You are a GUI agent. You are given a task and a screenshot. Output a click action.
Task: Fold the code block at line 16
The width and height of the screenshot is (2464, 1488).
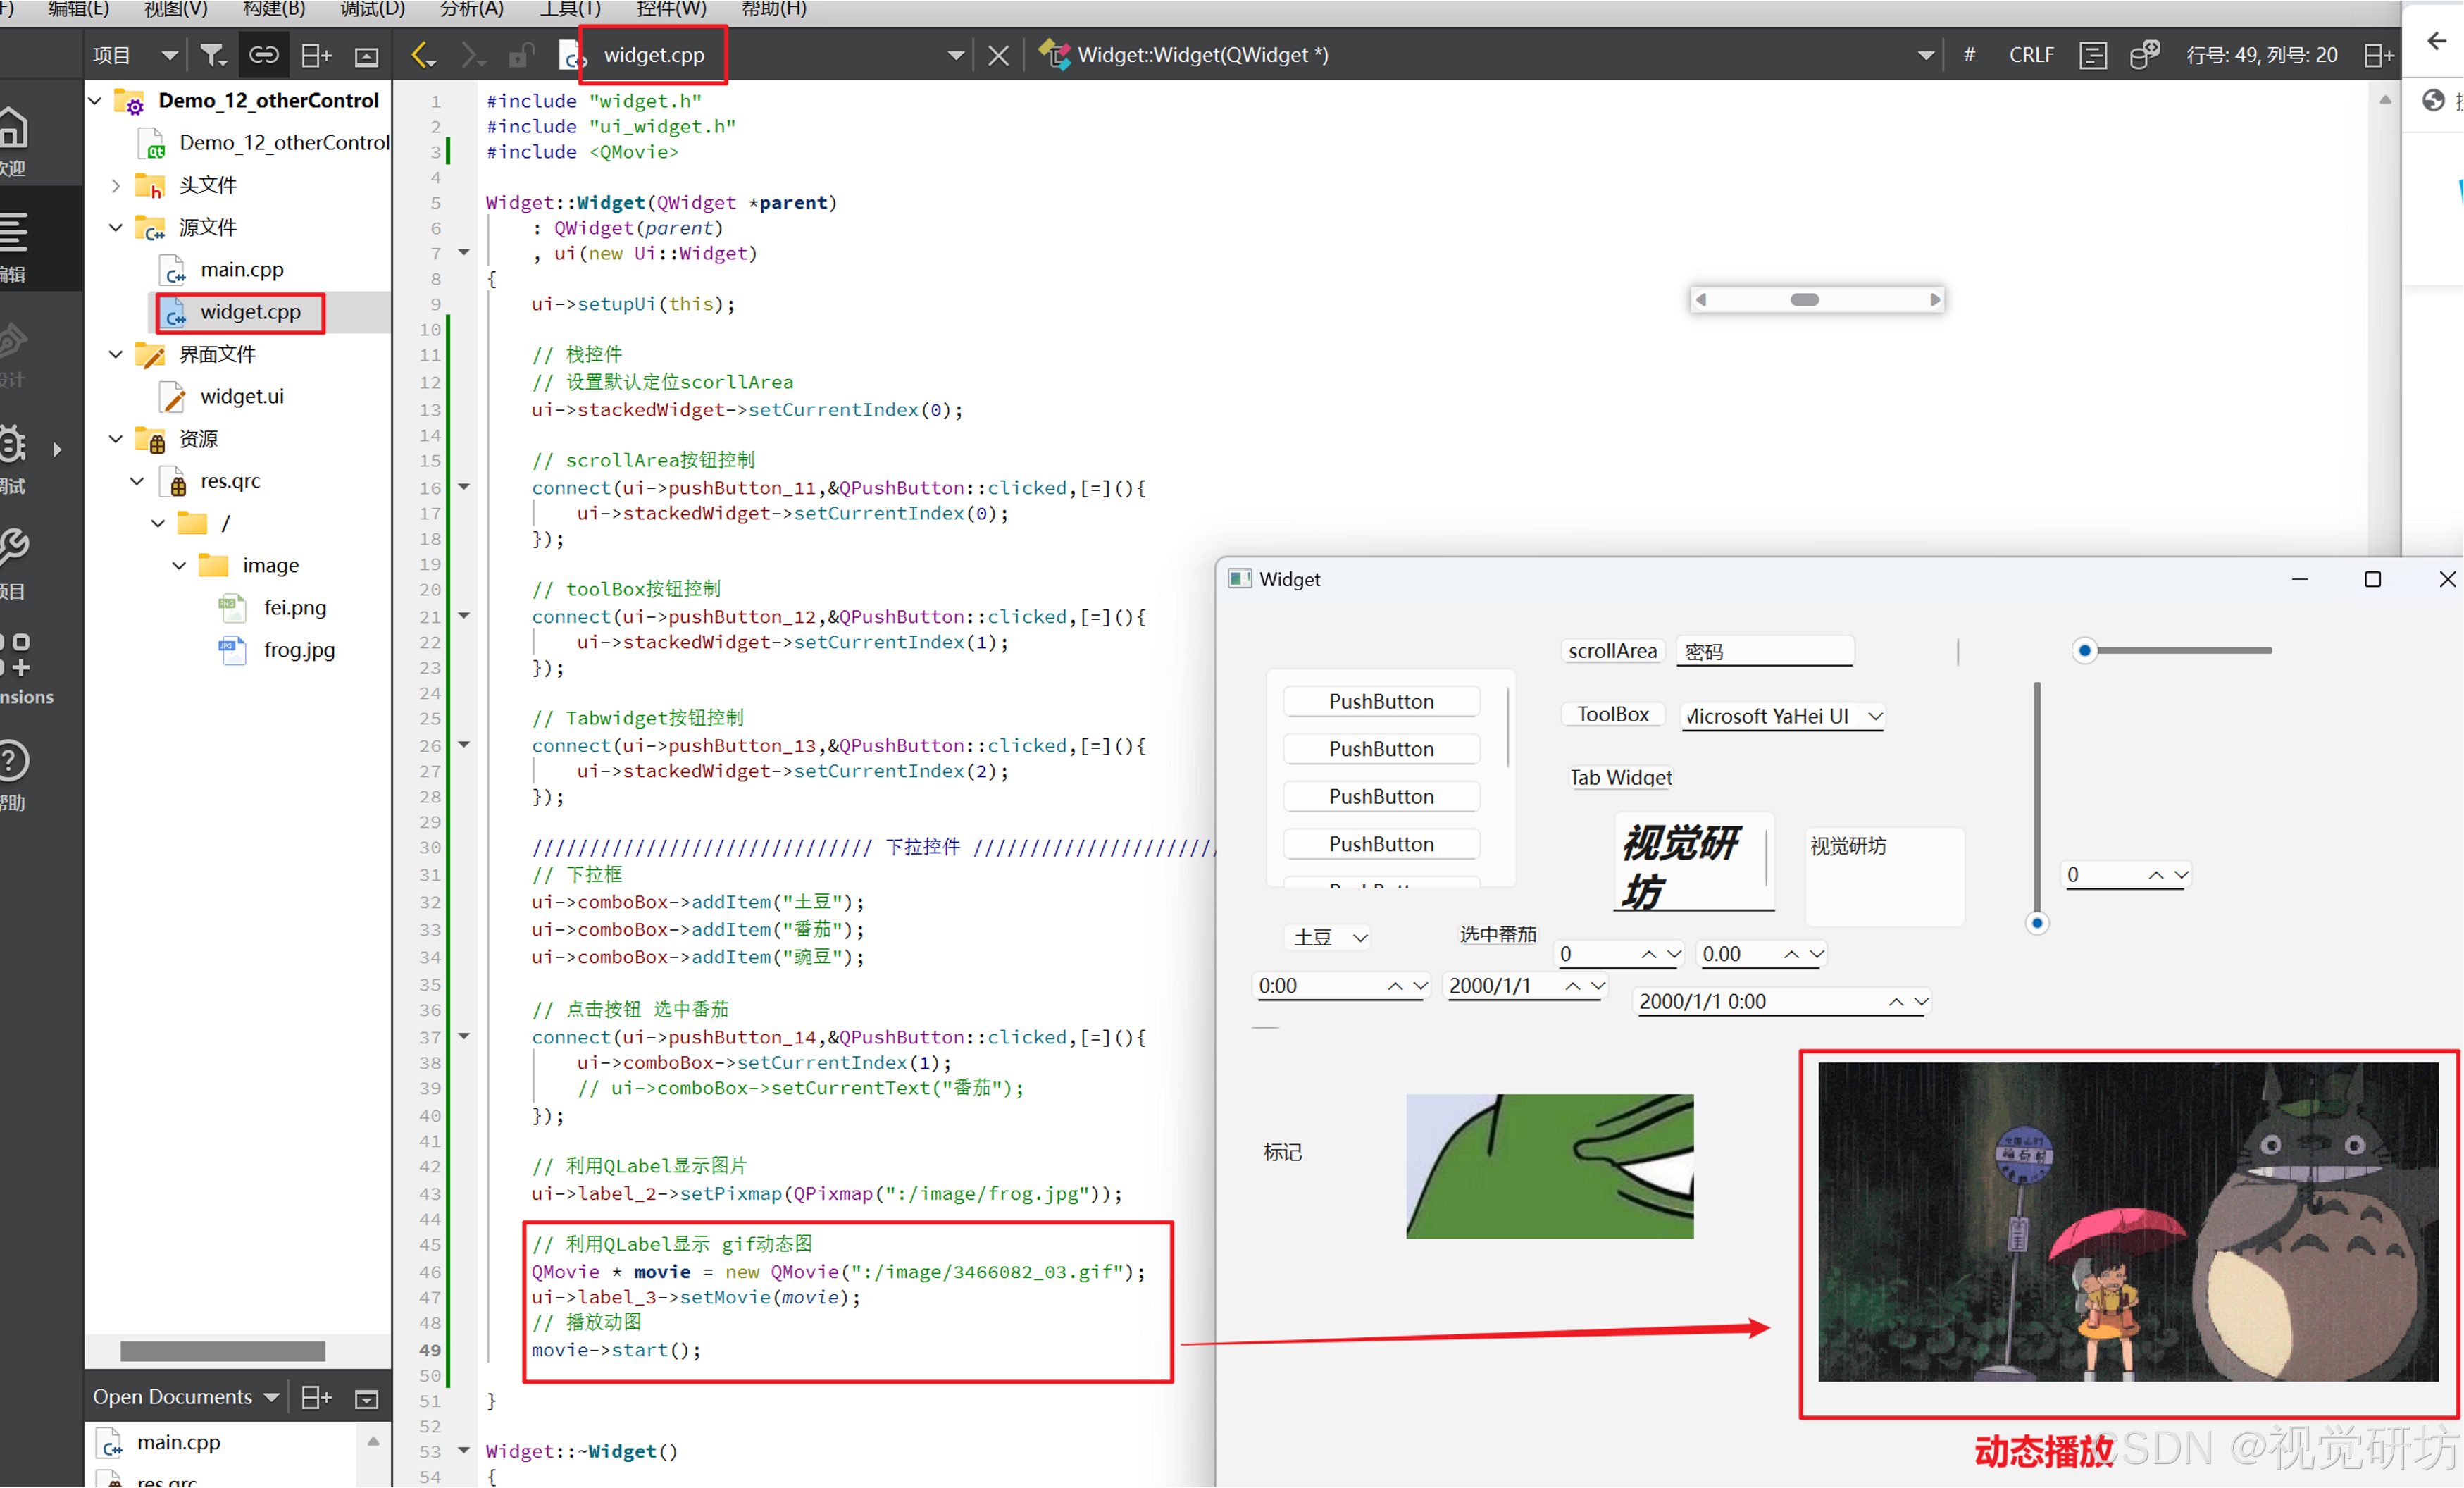(464, 487)
